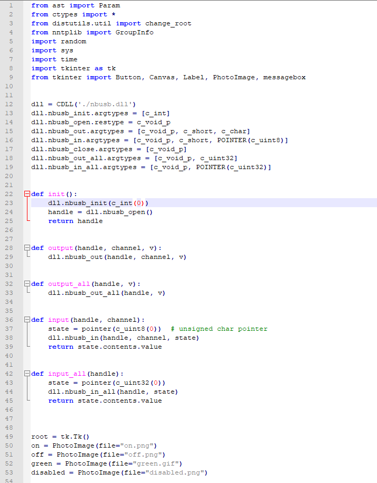Click 'handle = dll.nbusb_open()' line
The image size is (377, 483).
(100, 212)
